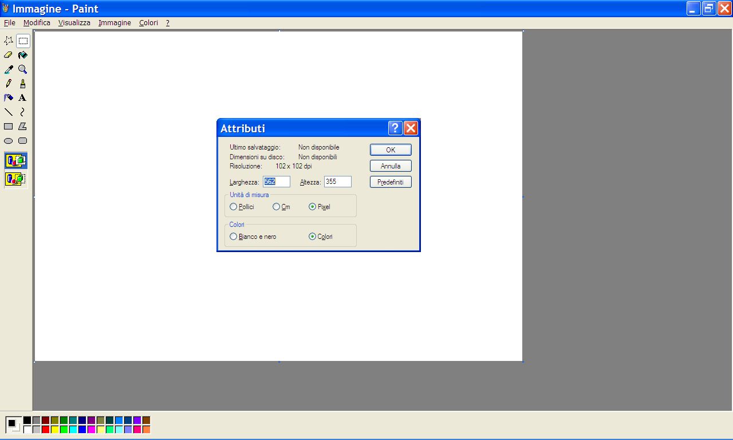Activate the Pick Color eyedropper tool

coord(9,69)
